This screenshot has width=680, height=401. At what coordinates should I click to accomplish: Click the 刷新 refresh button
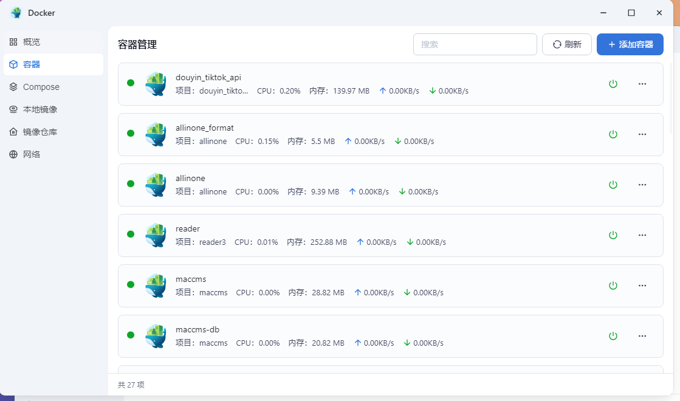point(567,44)
